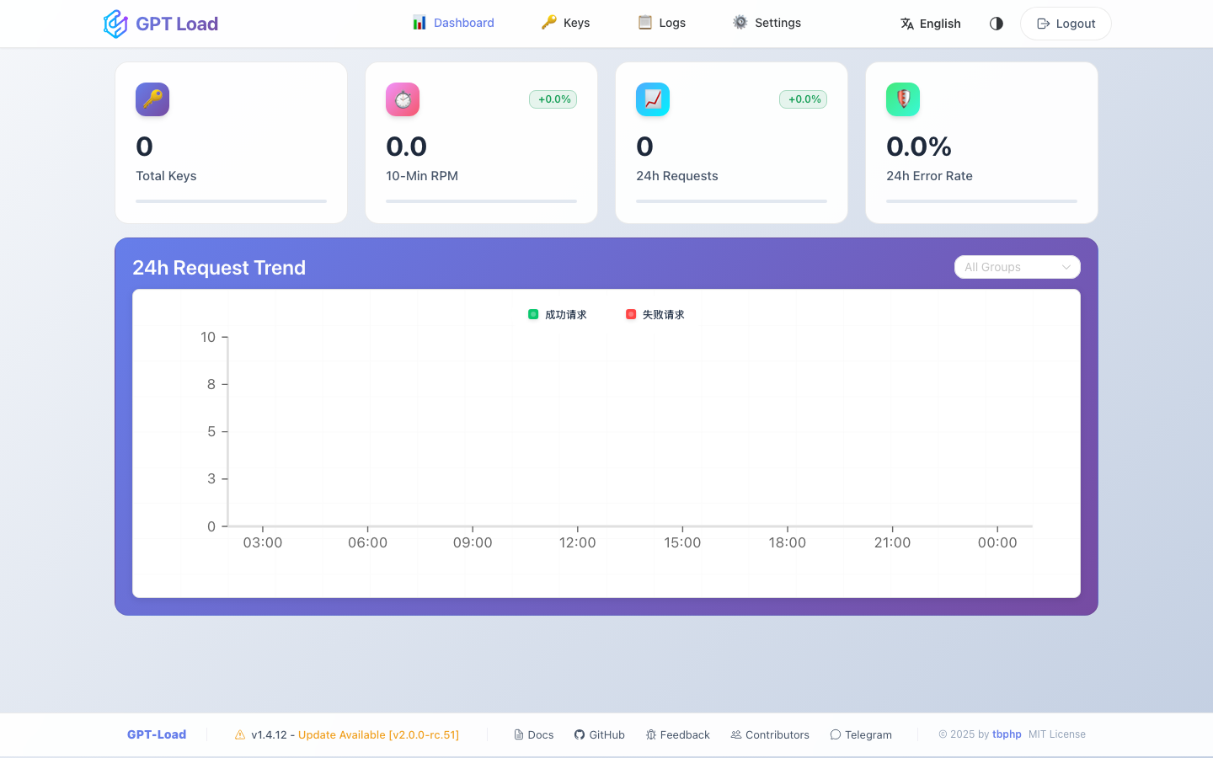Toggle the red failed requests legend series
Screen dimensions: 1213x758
pos(655,314)
